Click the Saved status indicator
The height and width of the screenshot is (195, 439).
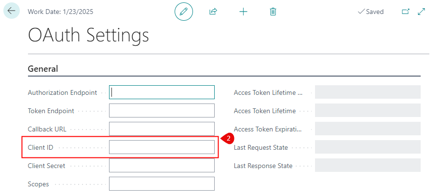(370, 12)
